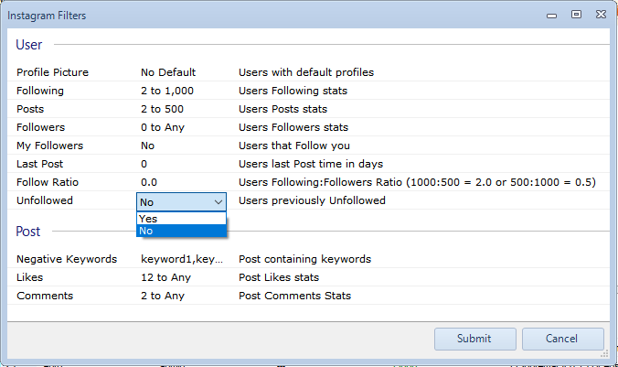Select the 'Unfollowed' row label

[x=45, y=200]
